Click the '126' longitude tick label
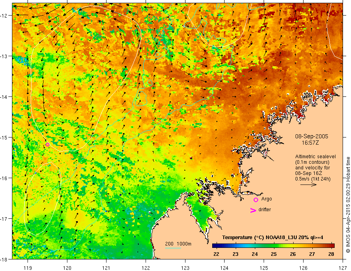The image size is (351, 271). (x=303, y=268)
